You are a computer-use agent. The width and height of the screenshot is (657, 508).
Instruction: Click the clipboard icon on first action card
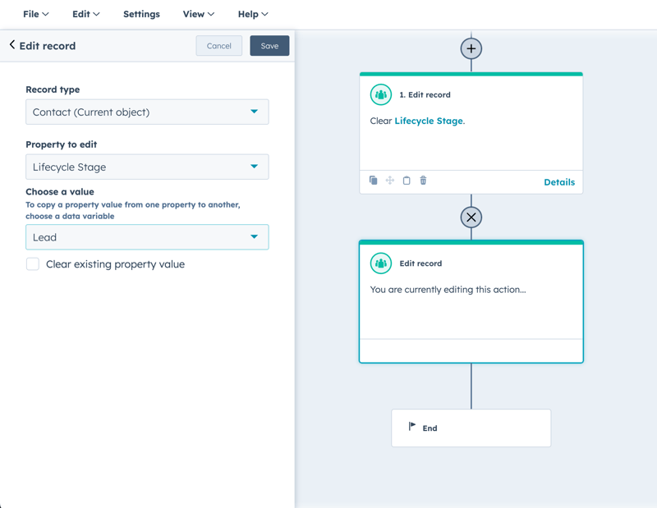click(407, 181)
